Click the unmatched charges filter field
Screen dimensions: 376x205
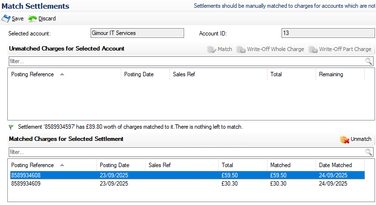pos(185,61)
